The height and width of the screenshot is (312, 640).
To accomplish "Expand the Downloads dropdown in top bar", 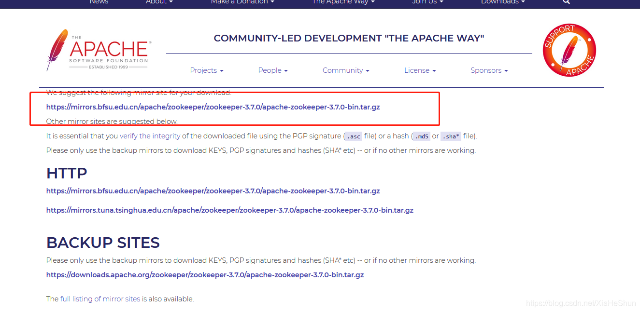I will click(x=503, y=2).
